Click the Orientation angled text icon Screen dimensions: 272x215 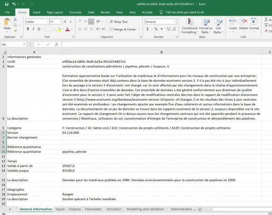(x=98, y=21)
